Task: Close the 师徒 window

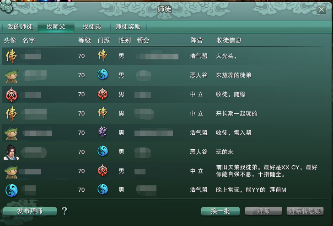Action: [x=321, y=9]
